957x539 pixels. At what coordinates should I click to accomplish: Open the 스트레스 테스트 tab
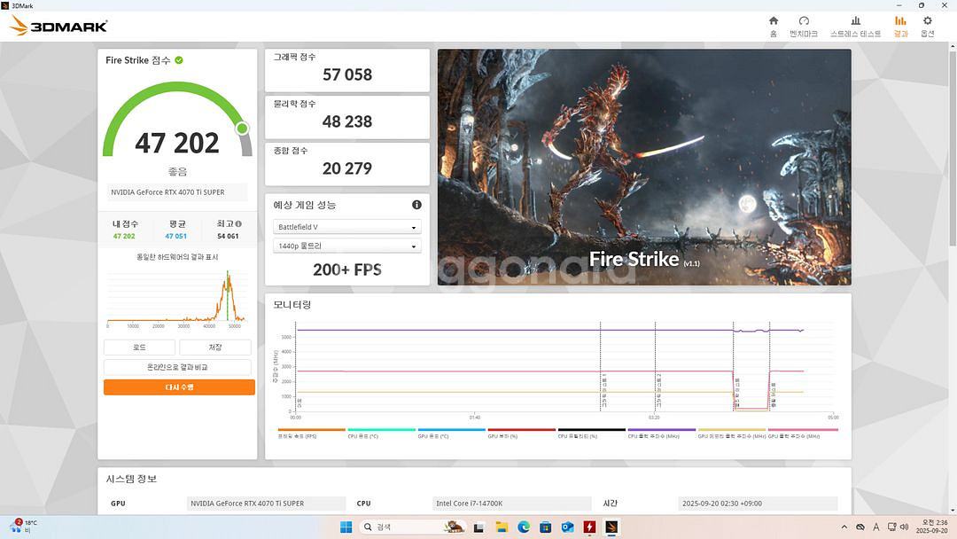(855, 21)
